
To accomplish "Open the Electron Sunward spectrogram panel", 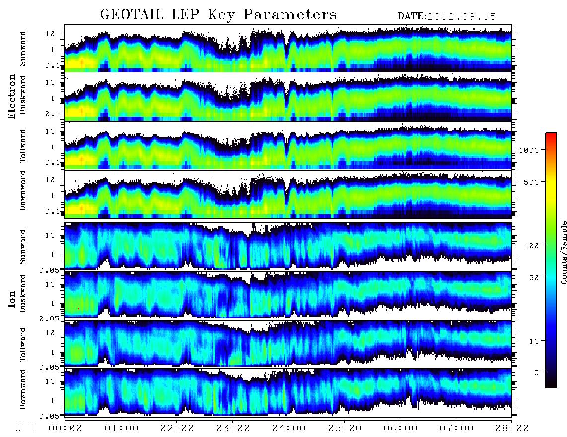I will pos(288,48).
